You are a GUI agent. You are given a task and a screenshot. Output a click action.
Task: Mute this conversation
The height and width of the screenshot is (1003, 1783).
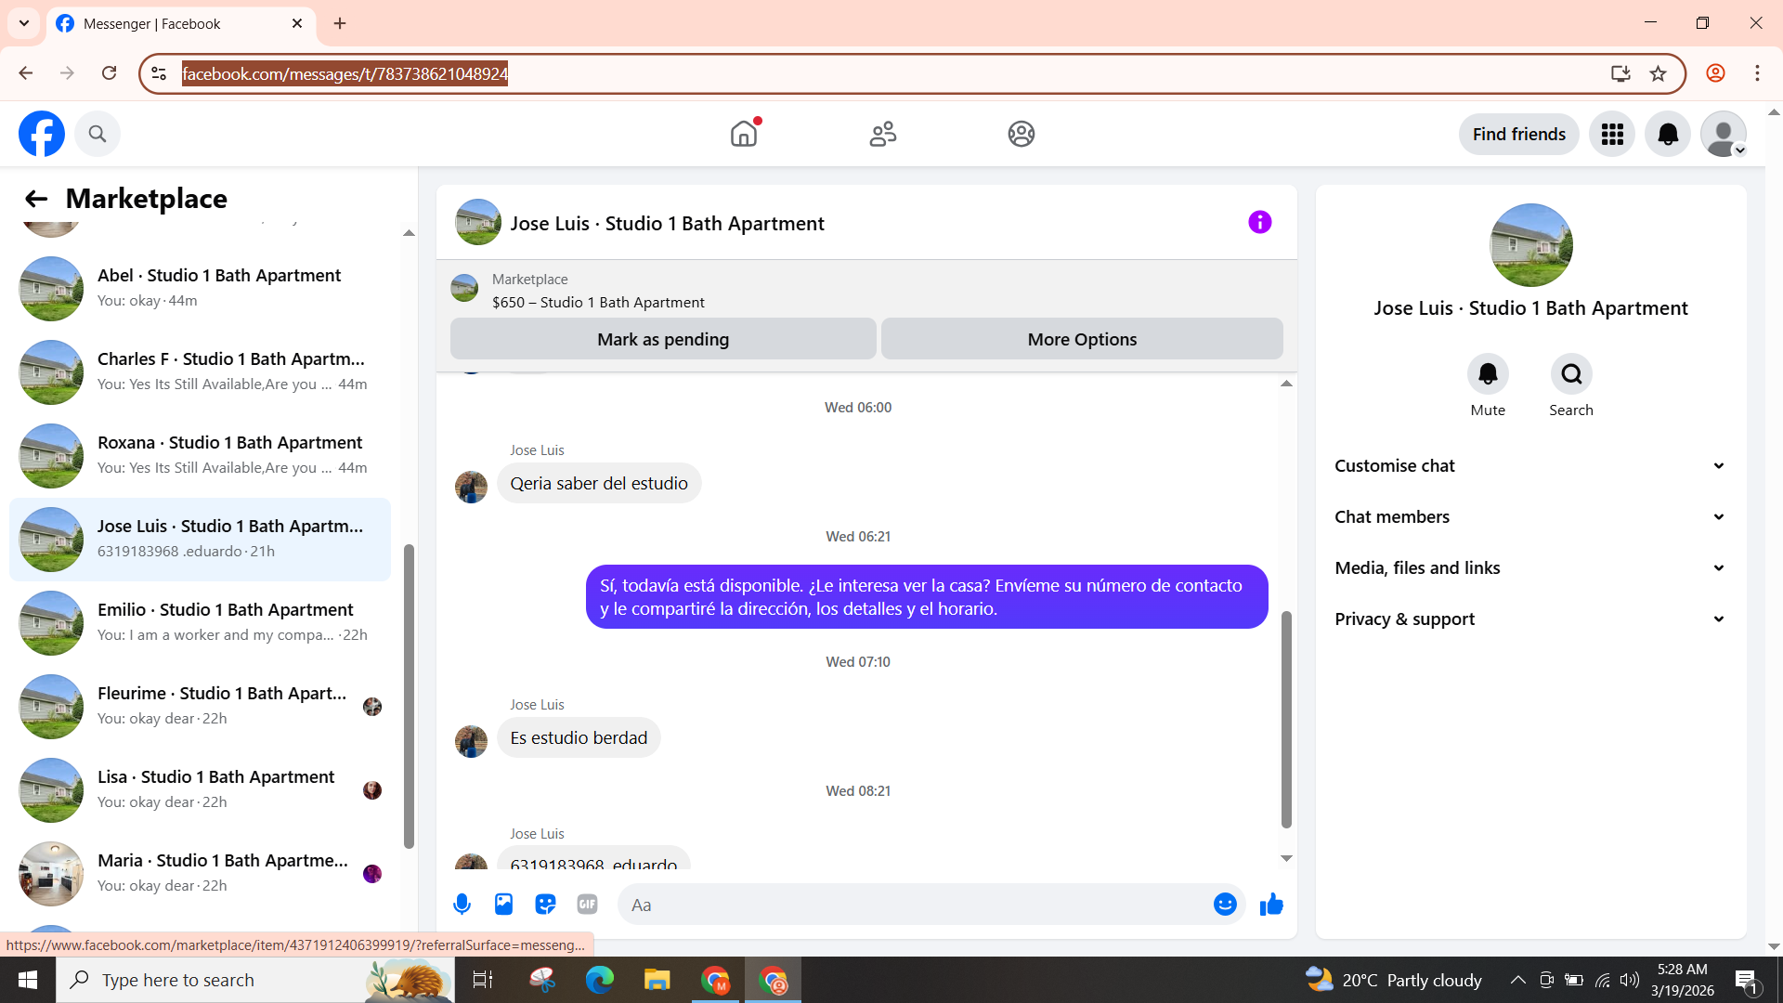pos(1488,374)
